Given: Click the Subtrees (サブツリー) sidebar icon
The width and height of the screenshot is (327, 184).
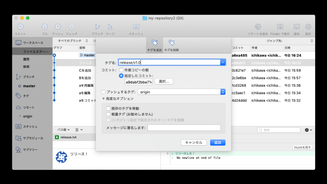Looking at the screenshot, I should [x=18, y=150].
